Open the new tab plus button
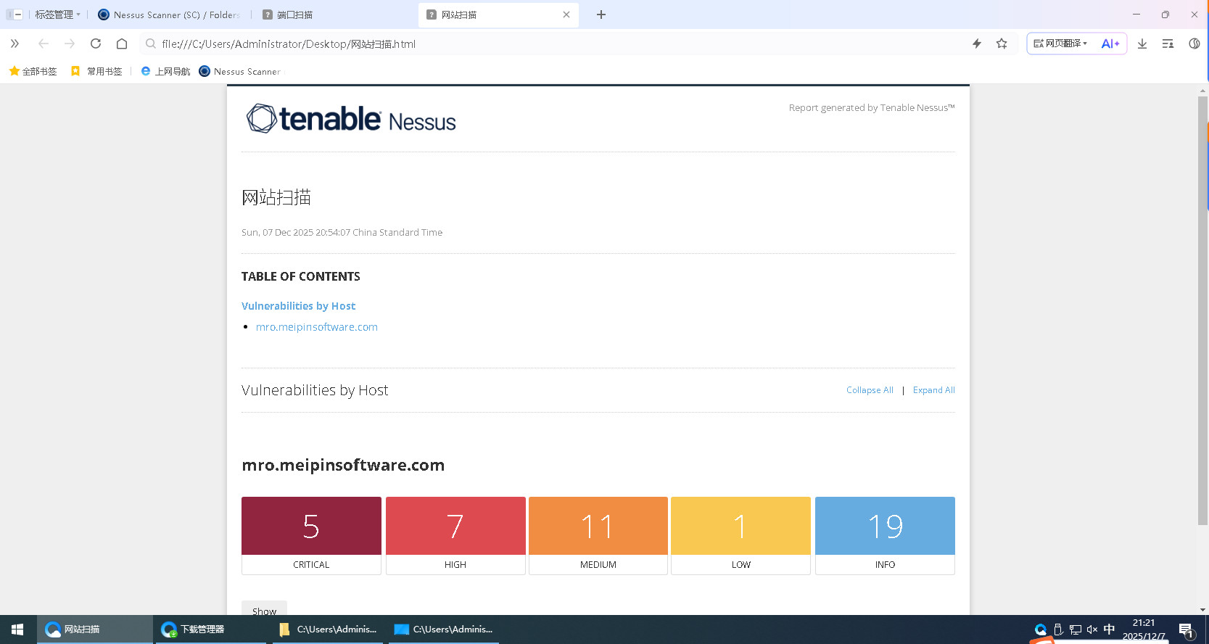 tap(601, 15)
